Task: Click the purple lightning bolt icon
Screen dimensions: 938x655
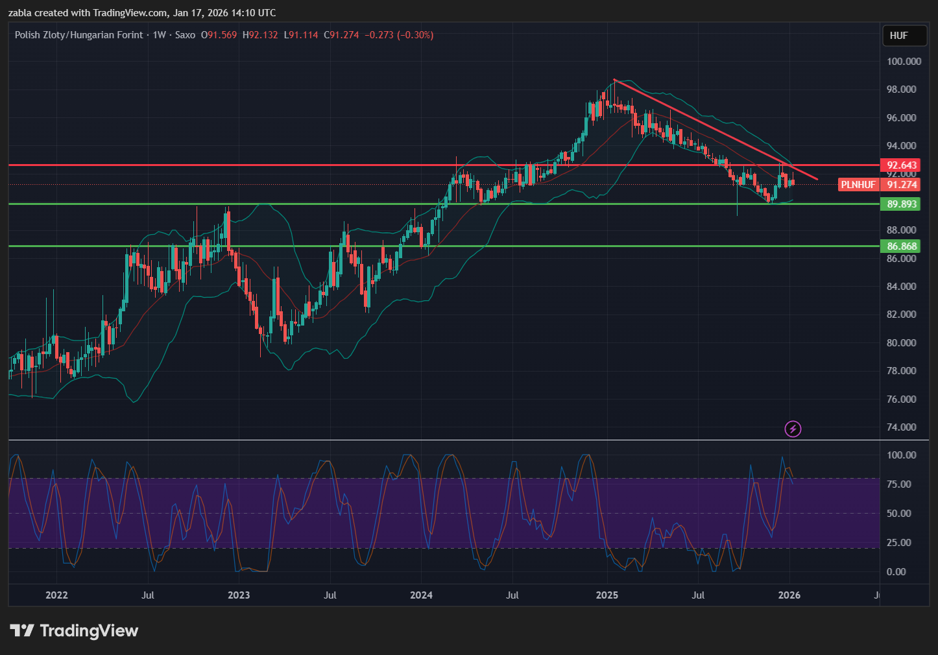Action: coord(793,429)
